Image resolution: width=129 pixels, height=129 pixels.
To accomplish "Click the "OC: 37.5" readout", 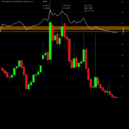I will tap(88, 6).
